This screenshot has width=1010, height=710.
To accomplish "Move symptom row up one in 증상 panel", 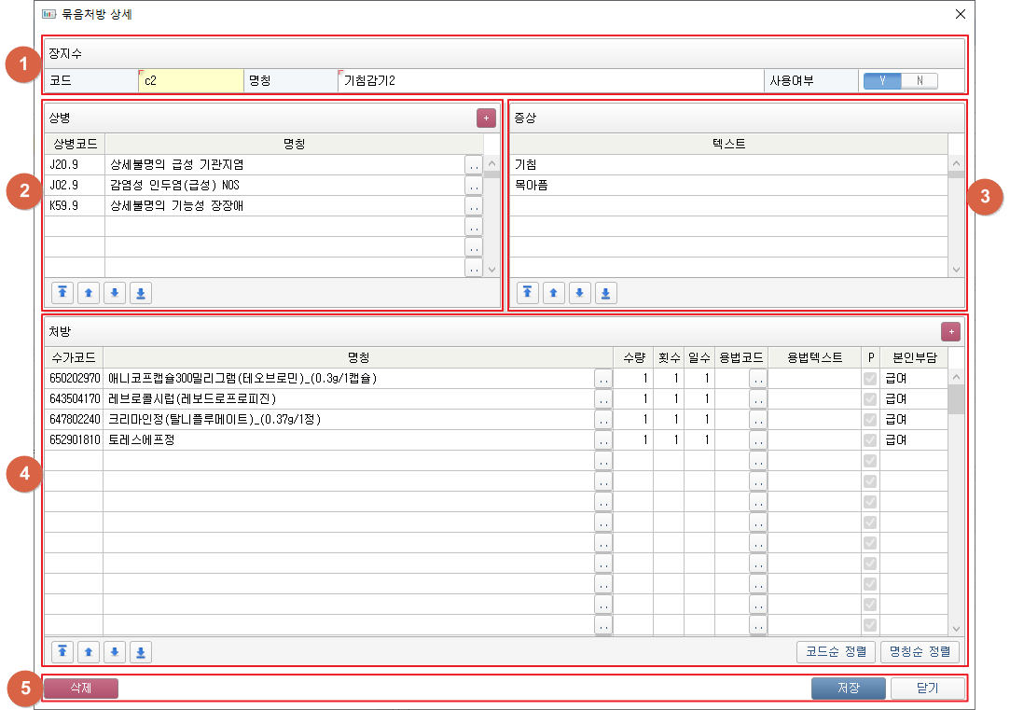I will click(x=554, y=292).
